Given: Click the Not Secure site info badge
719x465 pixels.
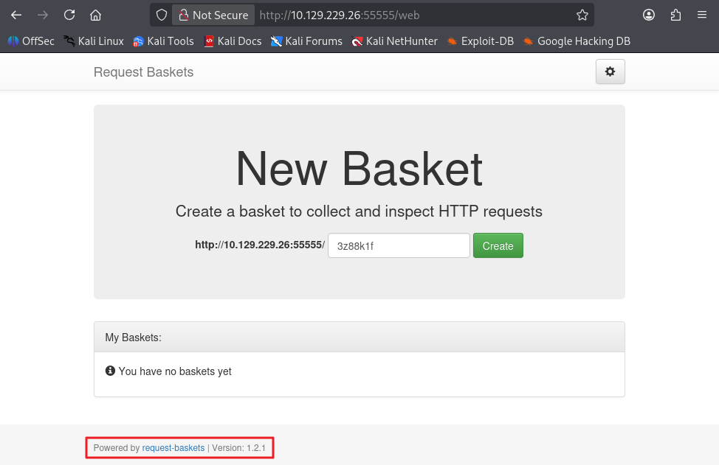Looking at the screenshot, I should click(213, 15).
